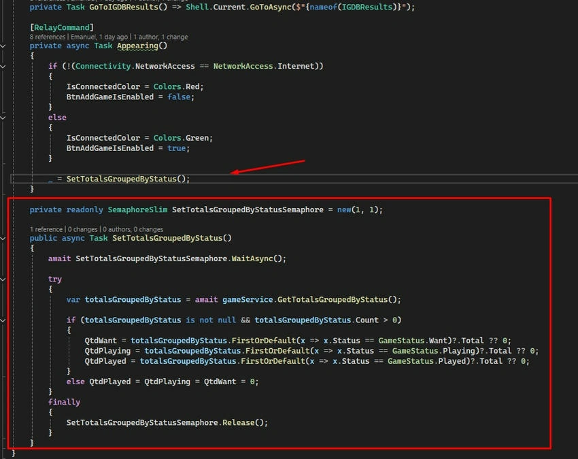Click IsConnectedColor assigned Colors.Green
The image size is (578, 459).
103,138
